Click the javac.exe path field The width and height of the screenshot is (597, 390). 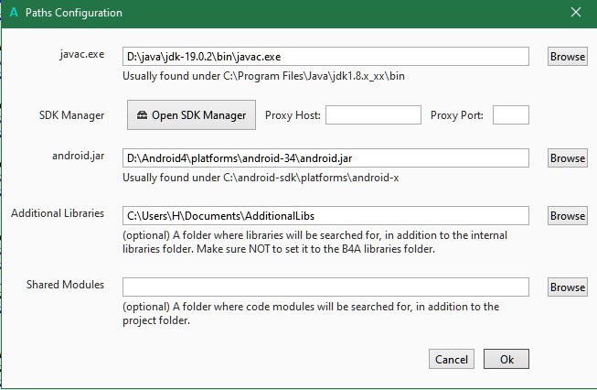(325, 57)
